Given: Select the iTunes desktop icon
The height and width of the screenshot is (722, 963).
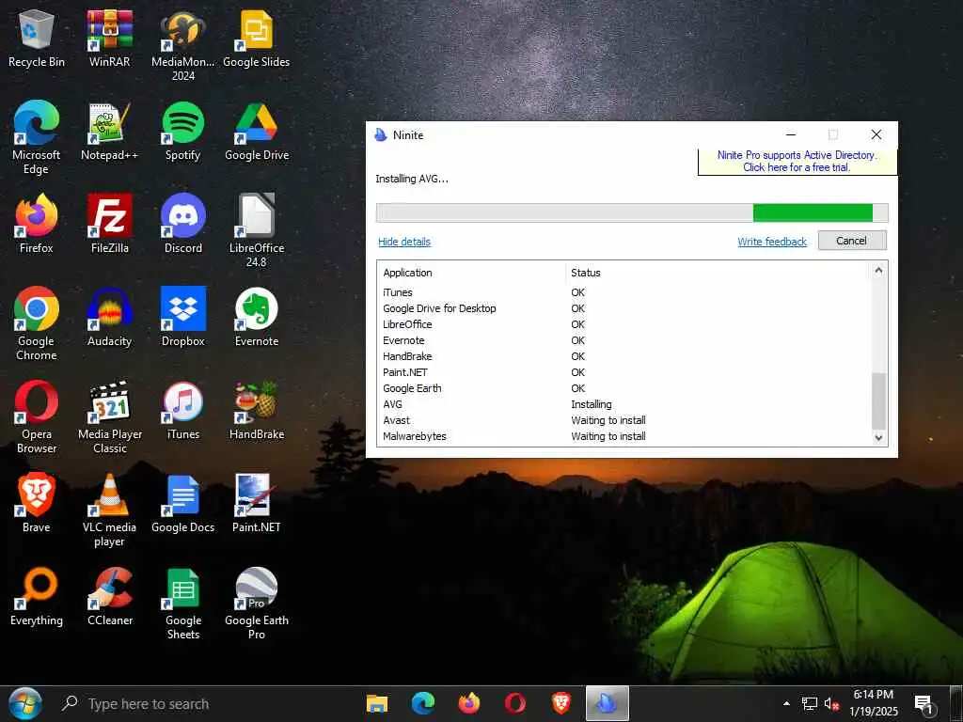Looking at the screenshot, I should 183,411.
